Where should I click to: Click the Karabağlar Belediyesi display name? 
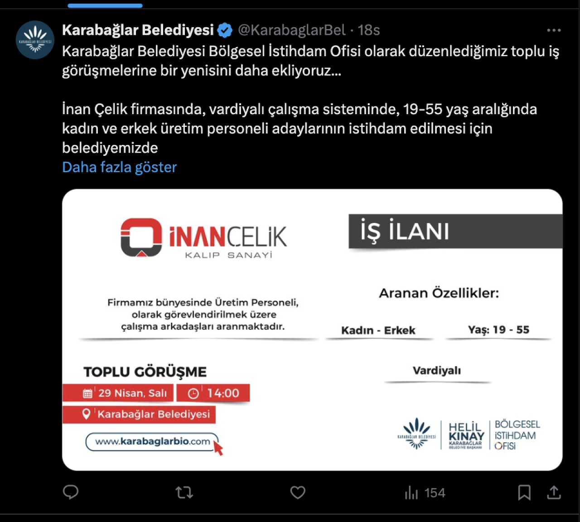coord(138,30)
